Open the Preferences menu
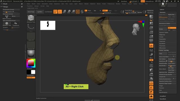 pyautogui.click(x=111, y=4)
